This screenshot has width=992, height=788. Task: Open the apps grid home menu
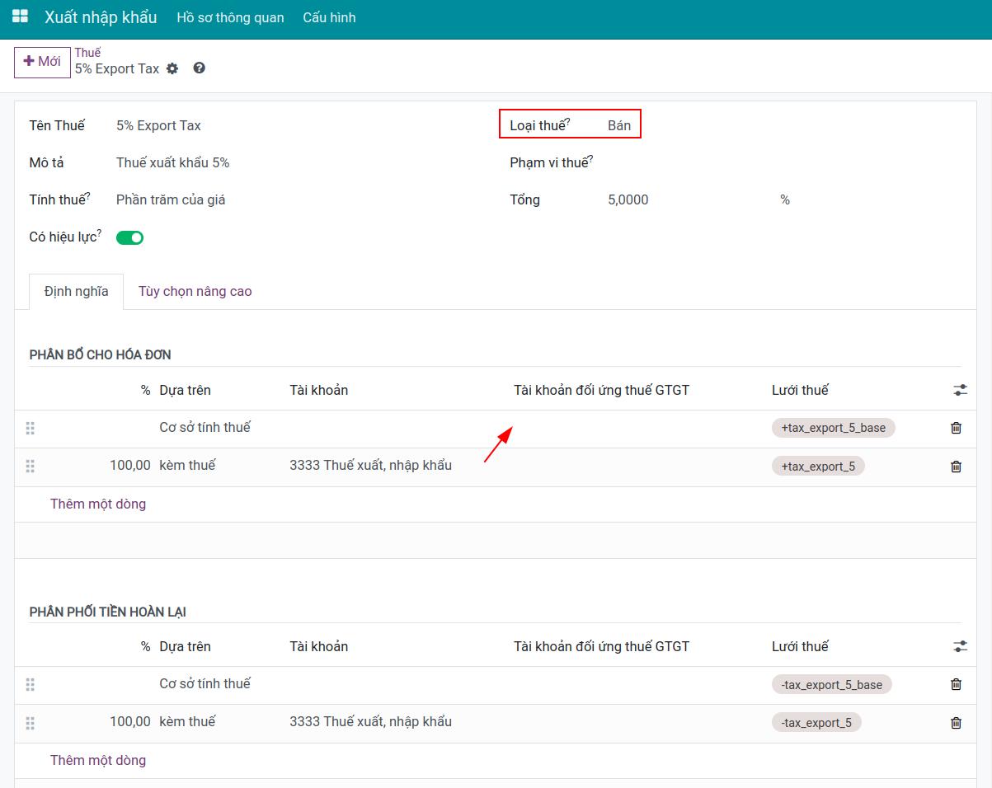(x=20, y=16)
